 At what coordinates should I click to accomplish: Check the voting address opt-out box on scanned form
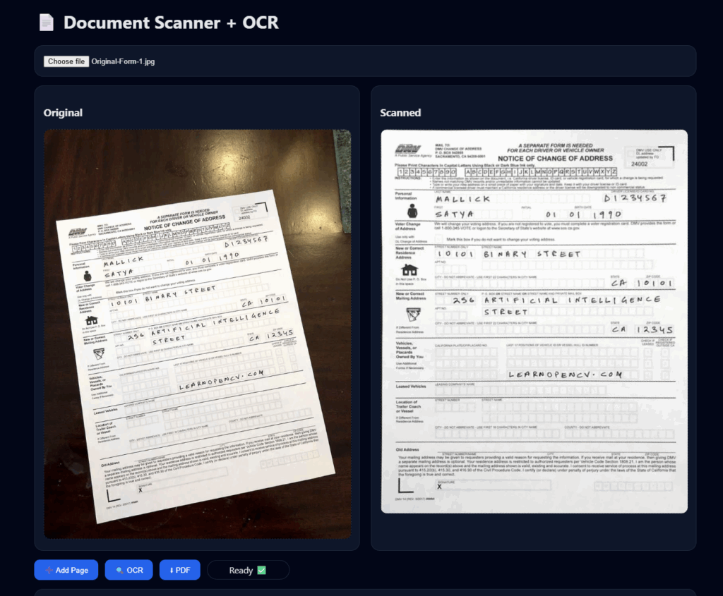[x=438, y=238]
